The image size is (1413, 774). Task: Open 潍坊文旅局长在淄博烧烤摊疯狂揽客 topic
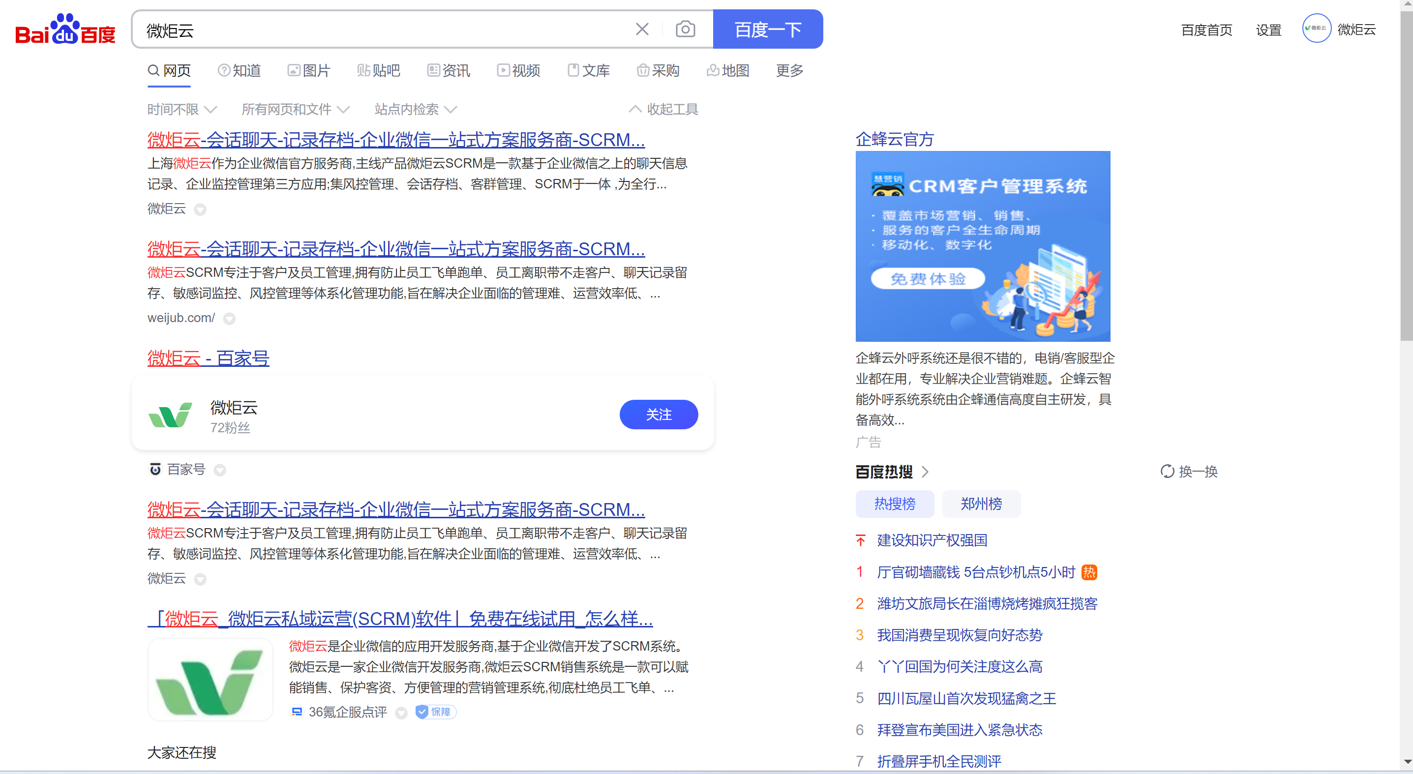[987, 603]
